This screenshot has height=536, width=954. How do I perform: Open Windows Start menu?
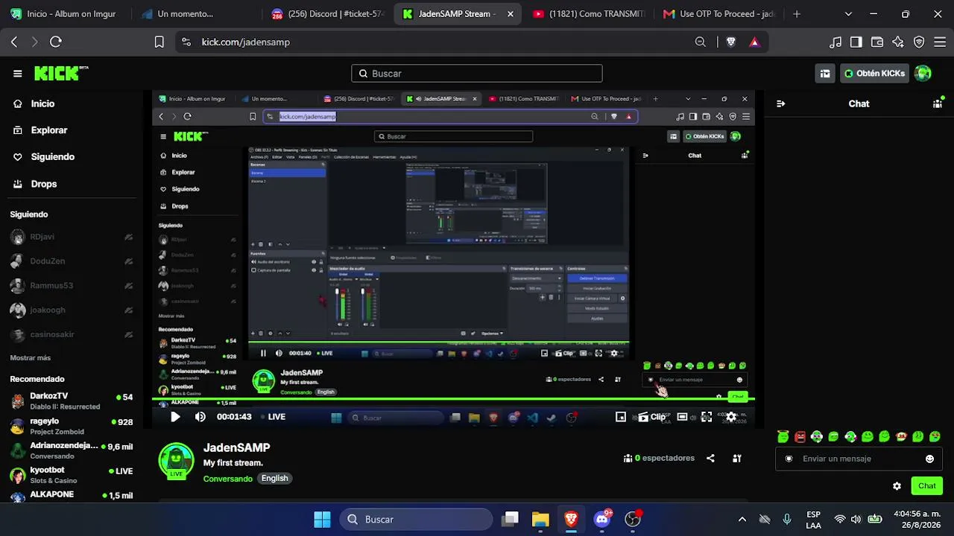click(x=322, y=520)
